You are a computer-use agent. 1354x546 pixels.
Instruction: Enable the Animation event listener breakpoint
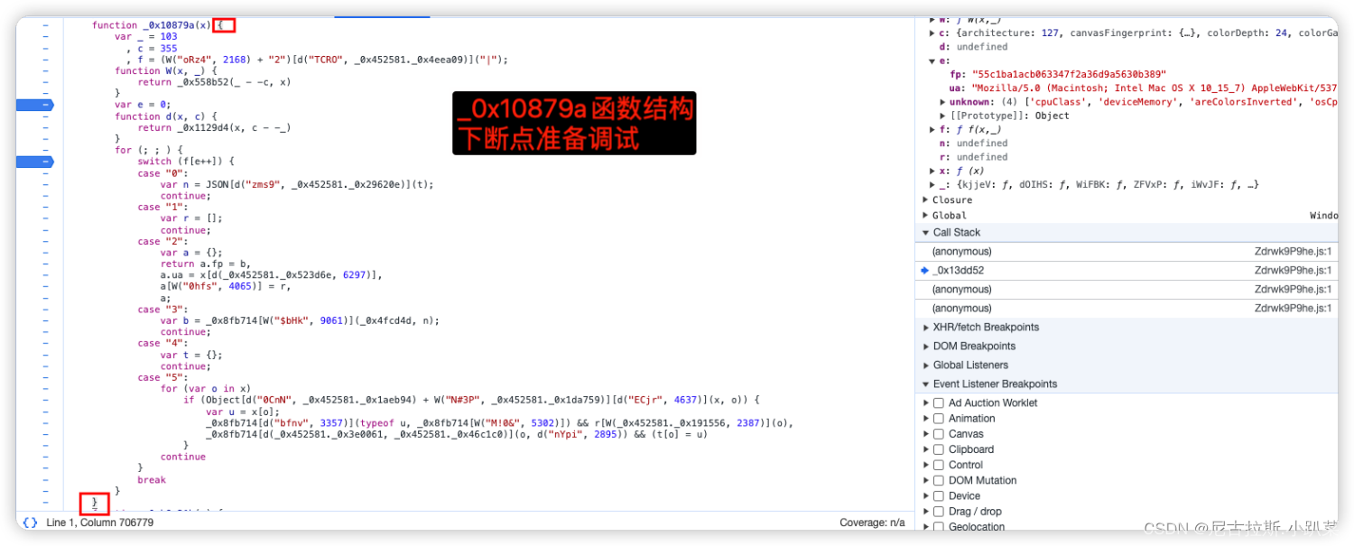tap(939, 418)
